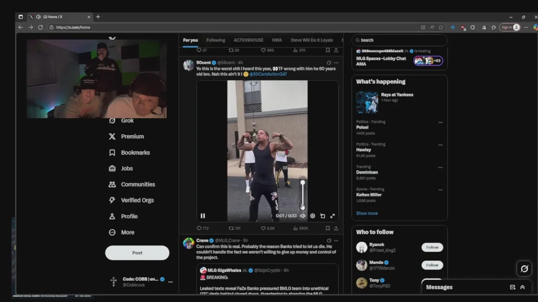Repost the 50cent post showing 791

point(235,228)
